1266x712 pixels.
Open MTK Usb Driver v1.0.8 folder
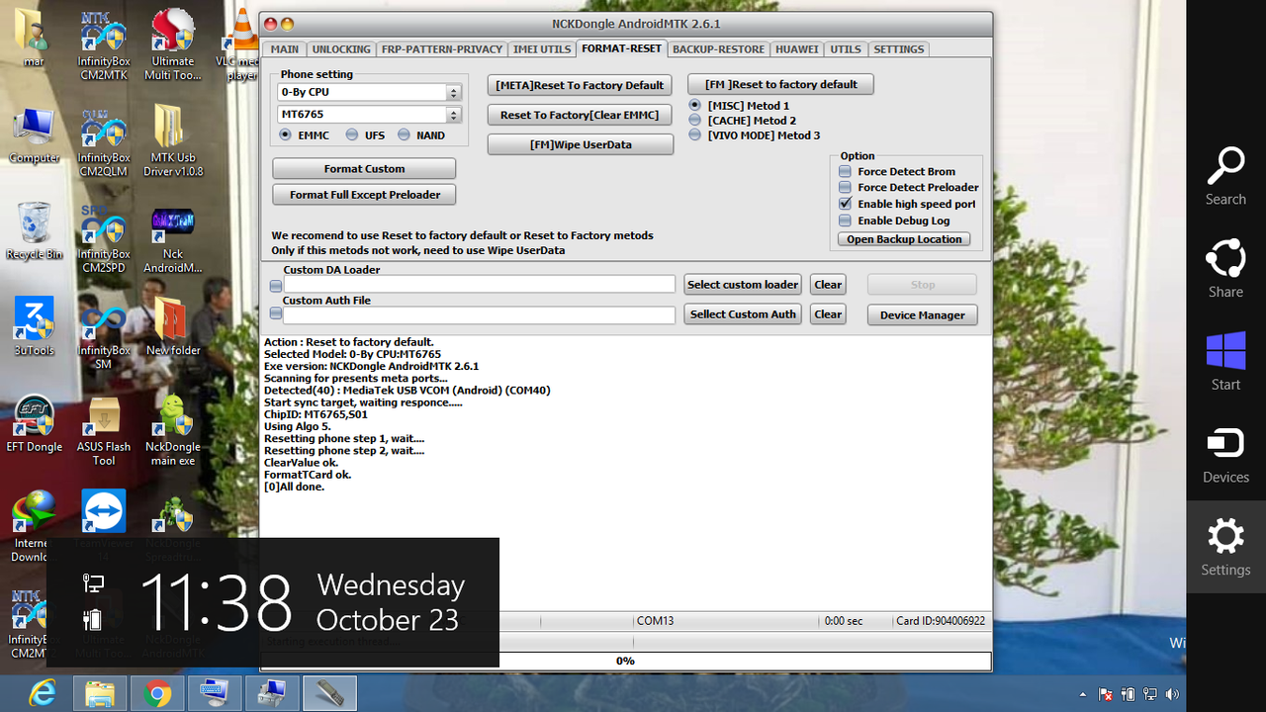pyautogui.click(x=173, y=141)
